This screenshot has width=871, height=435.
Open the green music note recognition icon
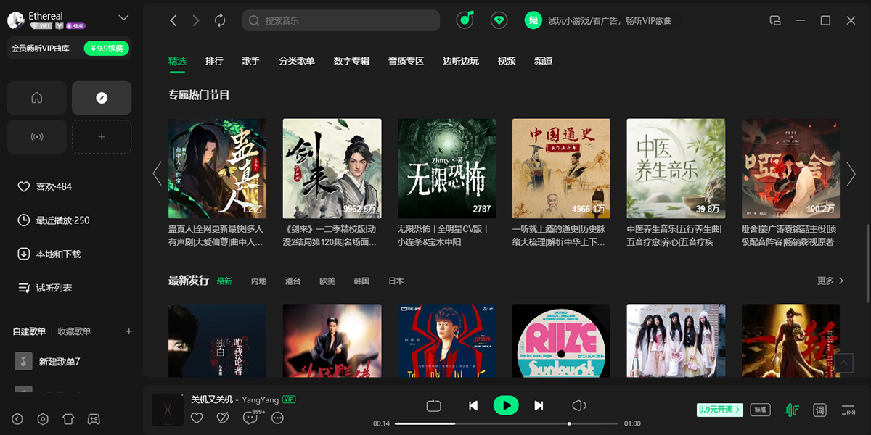pos(465,20)
